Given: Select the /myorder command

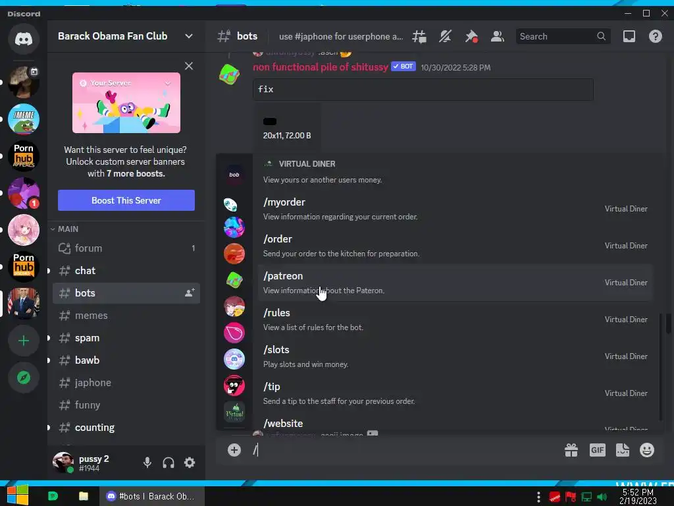Looking at the screenshot, I should point(455,209).
